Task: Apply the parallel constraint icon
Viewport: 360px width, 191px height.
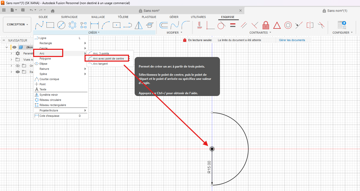Action: pos(244,25)
